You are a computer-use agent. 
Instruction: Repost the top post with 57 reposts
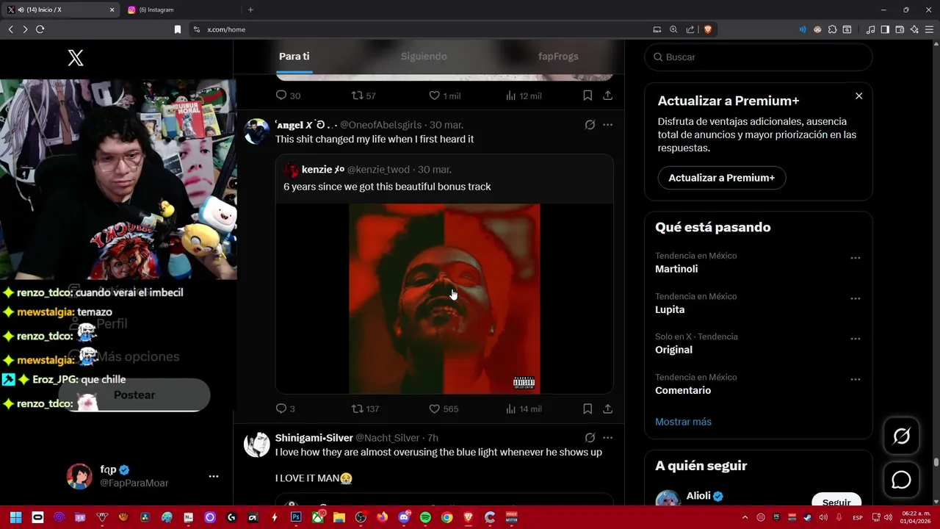point(364,96)
